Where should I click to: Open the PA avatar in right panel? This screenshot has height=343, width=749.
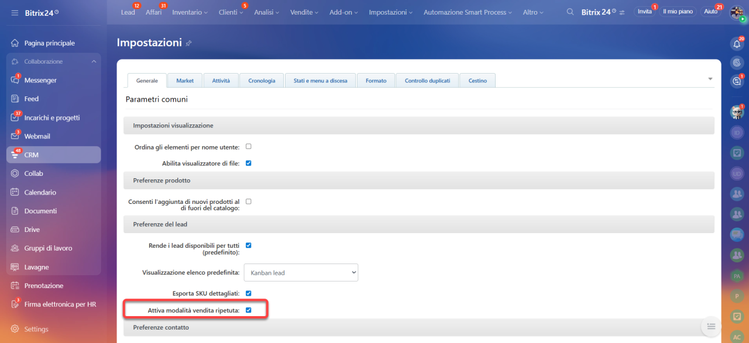click(x=737, y=275)
